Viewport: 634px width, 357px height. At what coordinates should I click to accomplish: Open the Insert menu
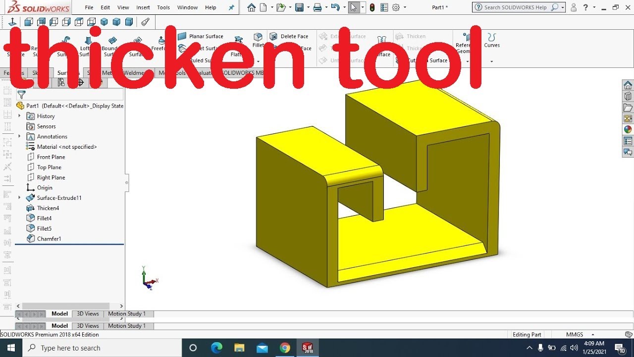[143, 7]
